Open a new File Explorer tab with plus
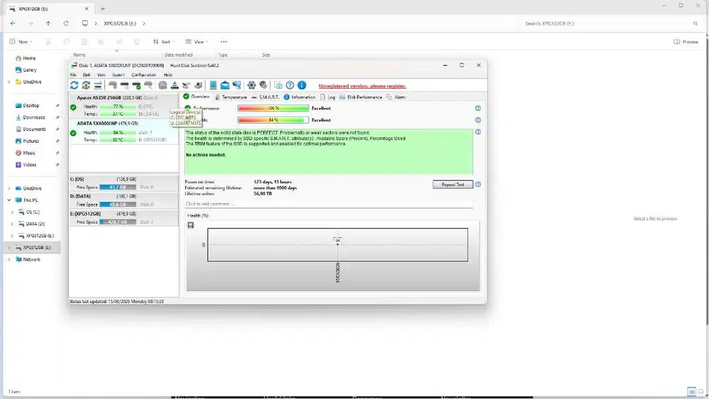This screenshot has height=399, width=709. [x=103, y=9]
